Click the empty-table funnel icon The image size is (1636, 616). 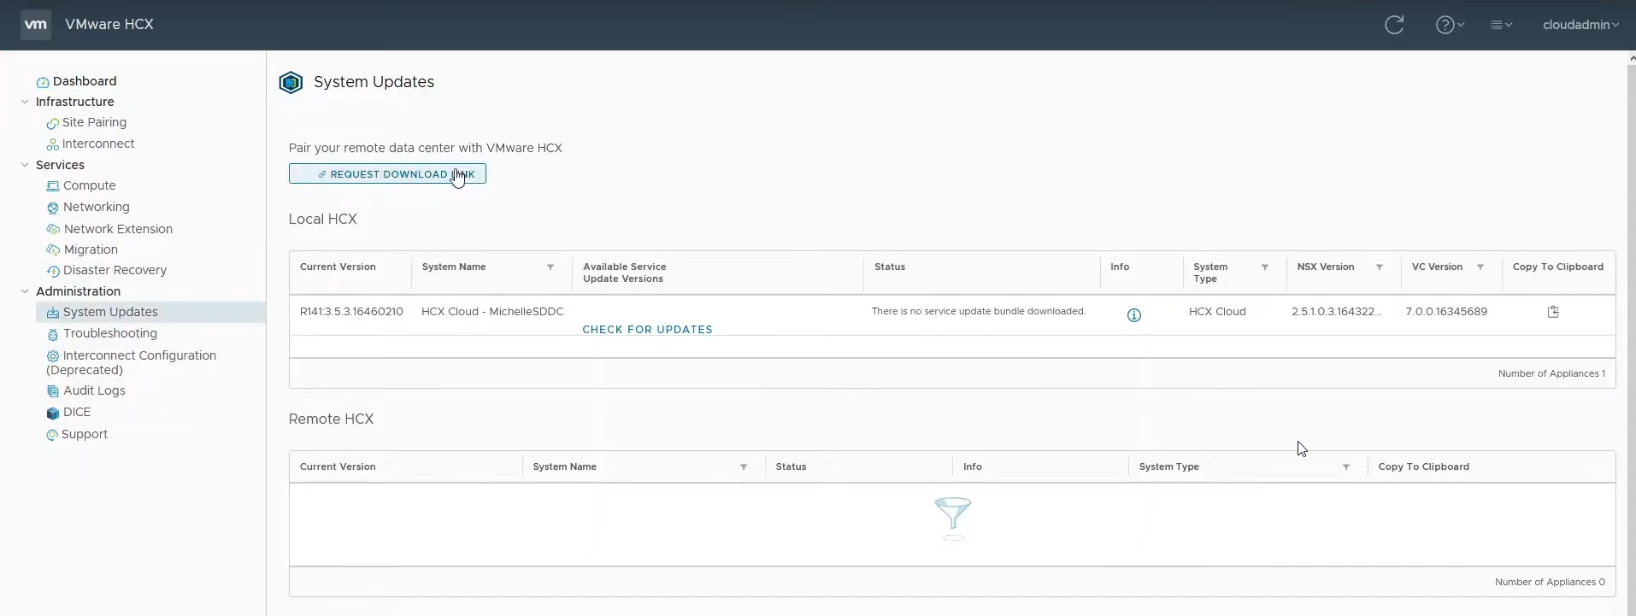pos(953,519)
